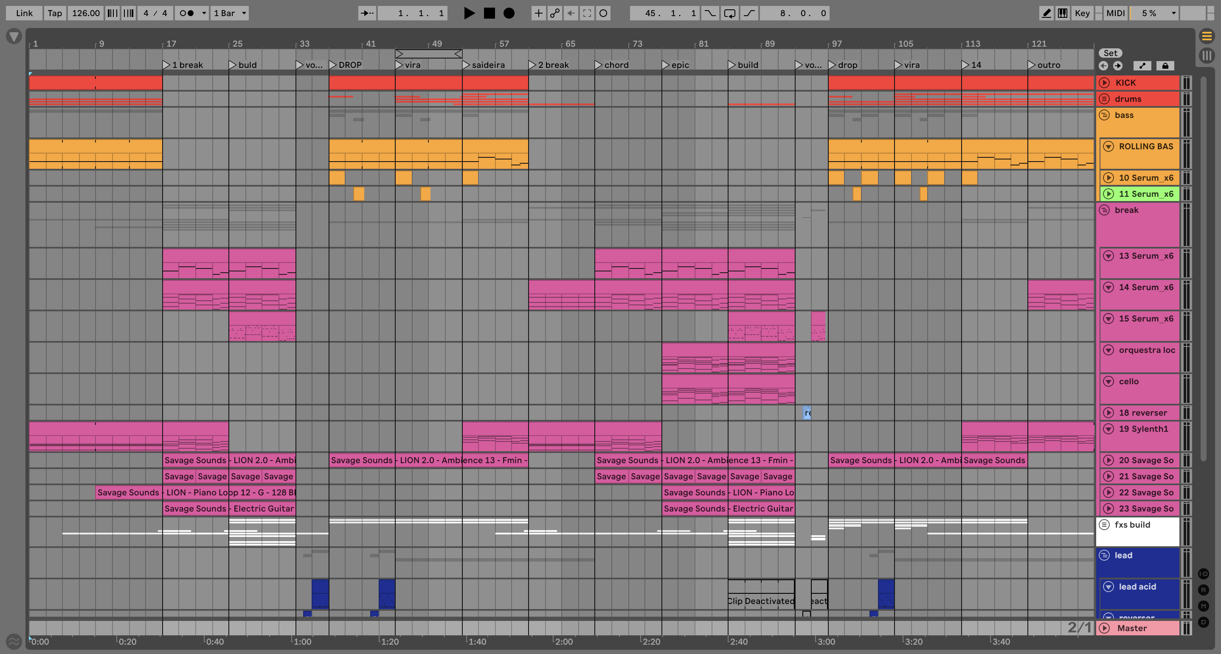Toggle the Follow playback arrow button
The width and height of the screenshot is (1221, 654).
pyautogui.click(x=367, y=13)
